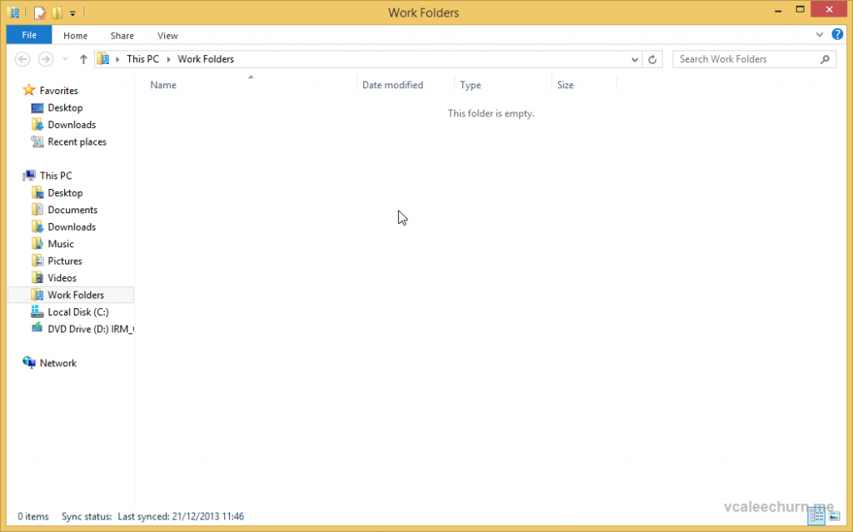Open the File menu
The height and width of the screenshot is (532, 853).
[28, 34]
